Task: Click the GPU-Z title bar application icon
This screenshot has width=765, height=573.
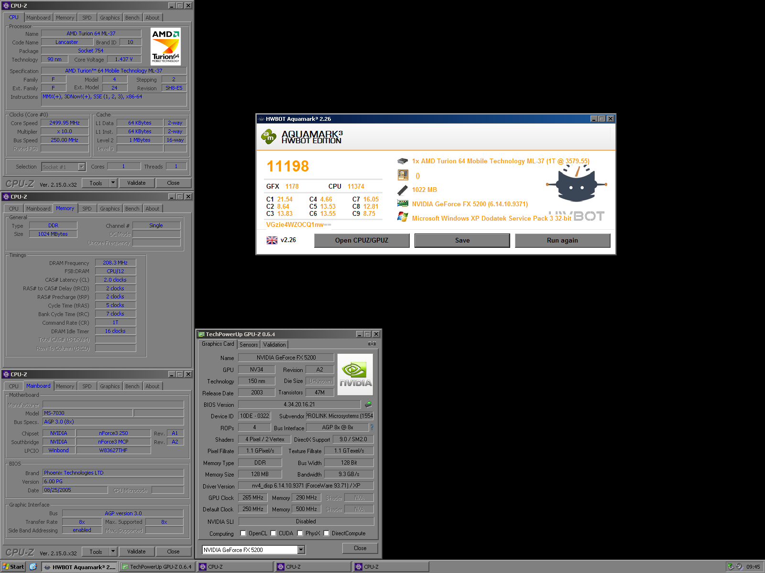Action: click(202, 334)
